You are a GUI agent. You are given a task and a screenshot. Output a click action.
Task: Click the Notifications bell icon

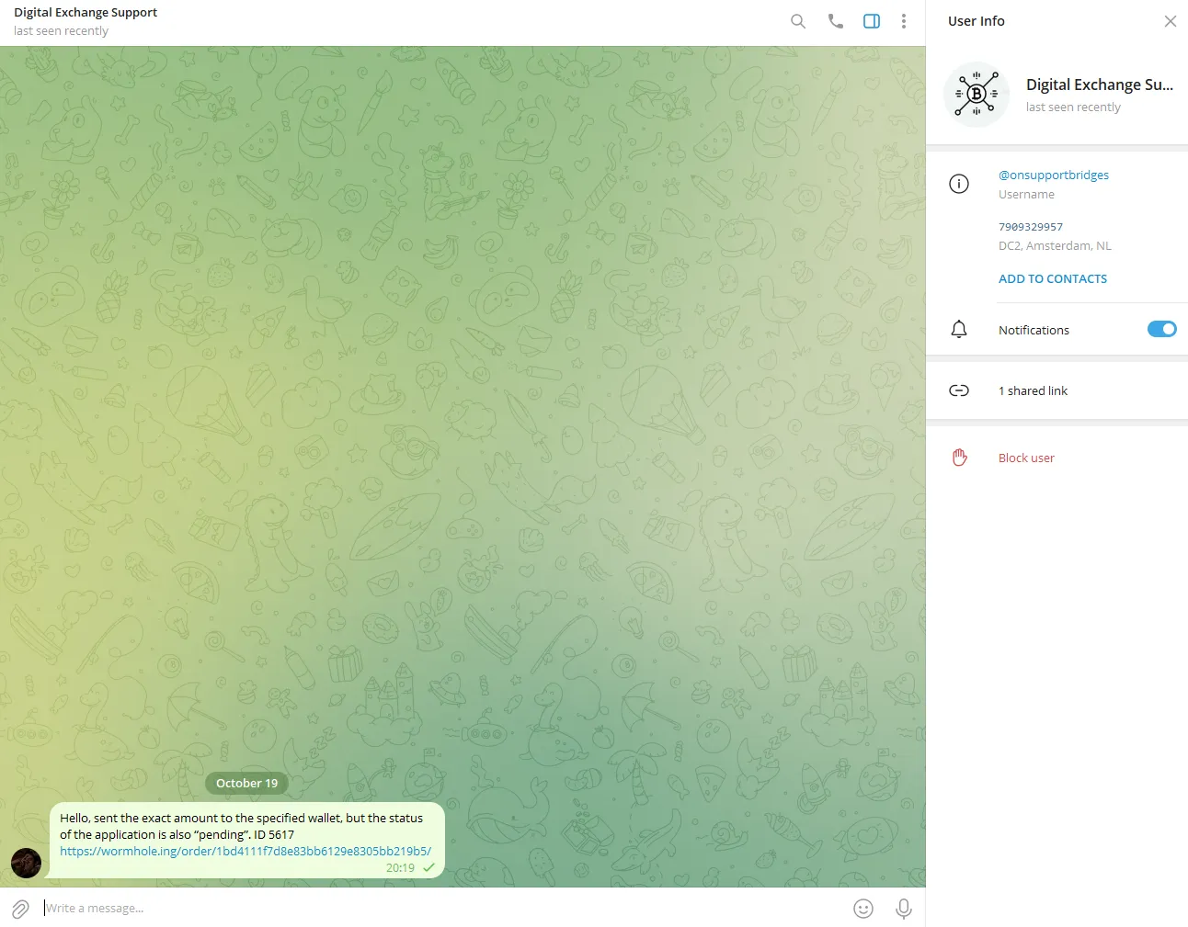point(959,329)
